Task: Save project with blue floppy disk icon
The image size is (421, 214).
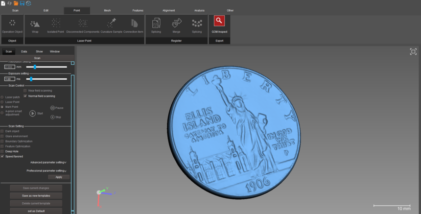Action: pyautogui.click(x=22, y=3)
